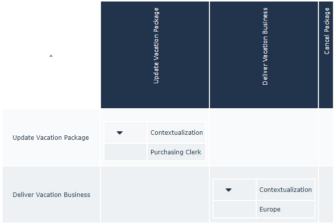The width and height of the screenshot is (336, 224).
Task: Select the Purchasing Clerk entry
Action: click(x=176, y=152)
